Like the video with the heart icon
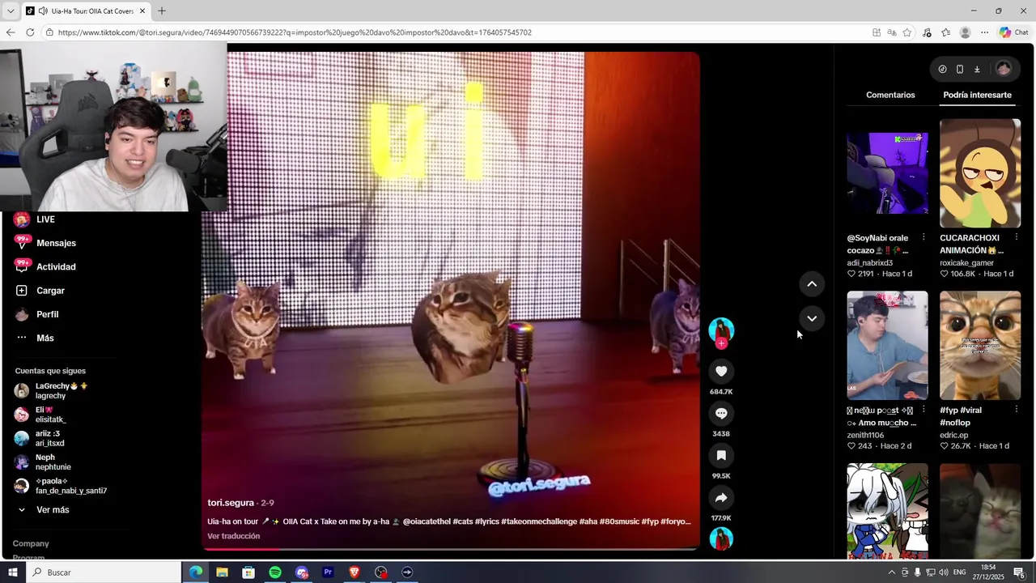This screenshot has height=583, width=1036. click(721, 371)
